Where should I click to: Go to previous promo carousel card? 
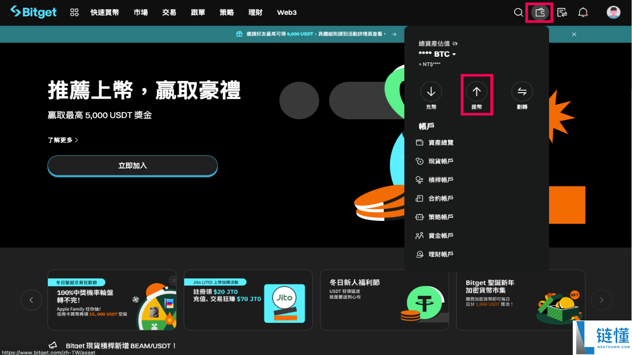[x=32, y=300]
